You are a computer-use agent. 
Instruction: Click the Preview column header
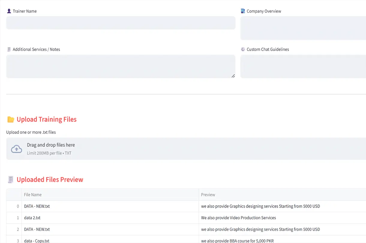(208, 195)
